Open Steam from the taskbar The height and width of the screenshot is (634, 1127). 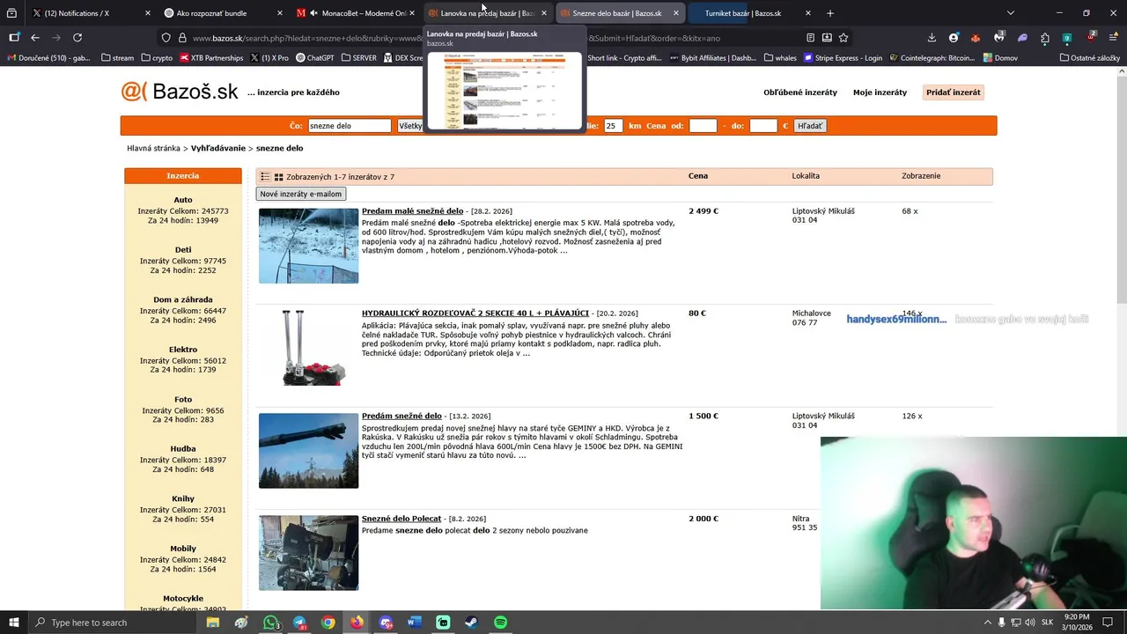point(472,623)
